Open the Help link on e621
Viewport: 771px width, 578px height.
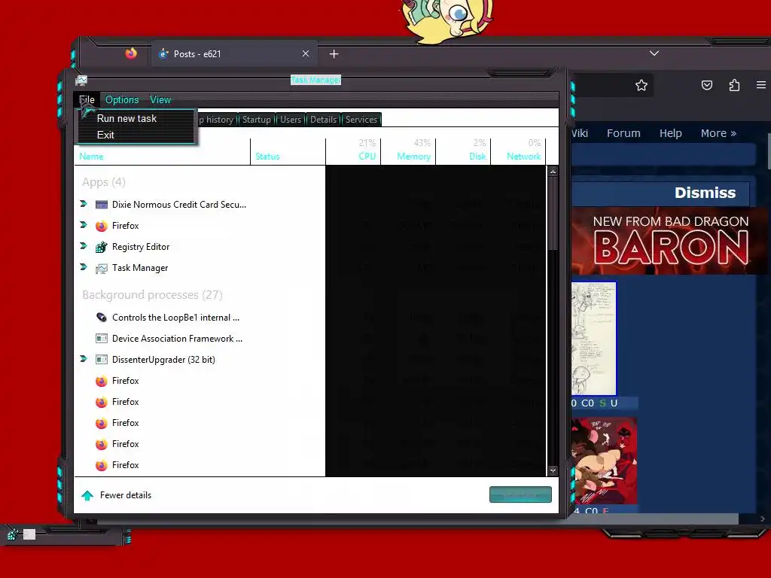(670, 133)
